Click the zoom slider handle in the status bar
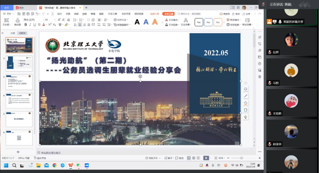Viewport: 319px width, 173px height. (x=241, y=158)
